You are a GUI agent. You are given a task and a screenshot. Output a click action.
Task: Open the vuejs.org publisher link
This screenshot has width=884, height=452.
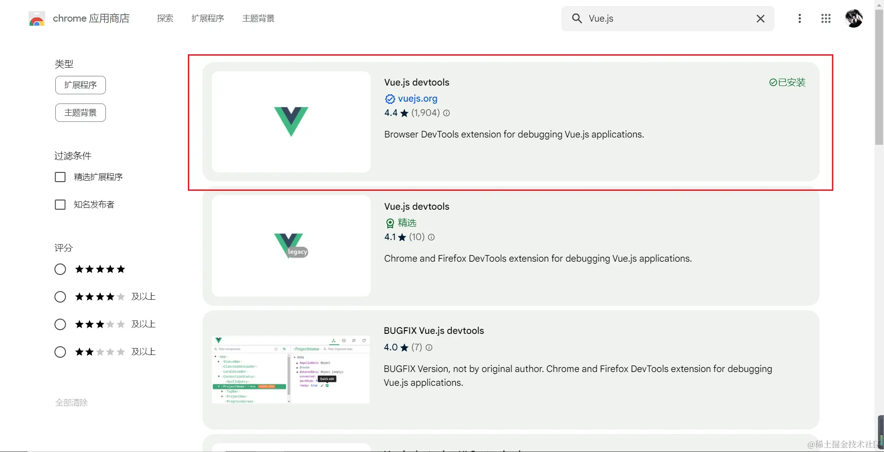pos(418,98)
